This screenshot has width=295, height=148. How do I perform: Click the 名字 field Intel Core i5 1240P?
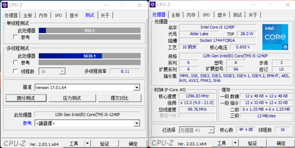[218, 27]
